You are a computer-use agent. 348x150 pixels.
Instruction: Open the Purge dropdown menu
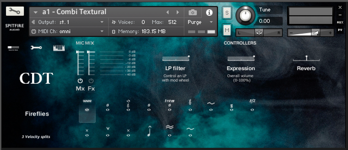tap(211, 22)
